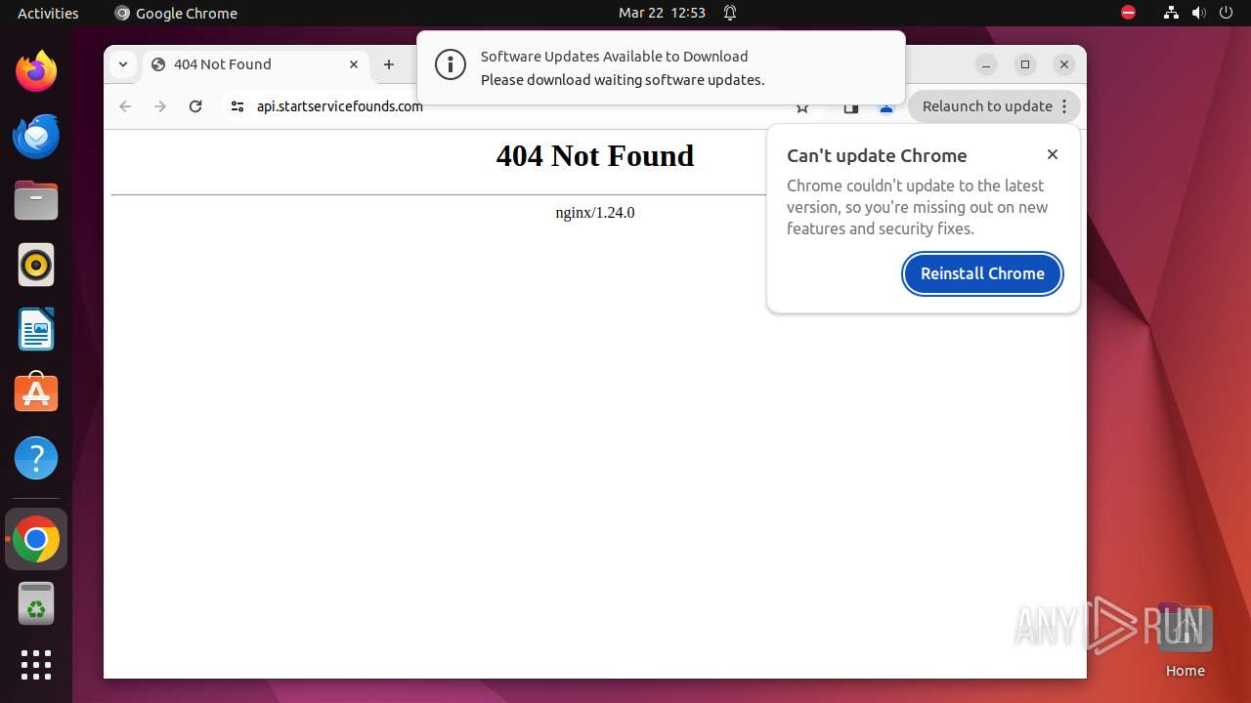Dismiss the Can't update Chrome popup
1251x703 pixels.
(x=1053, y=154)
